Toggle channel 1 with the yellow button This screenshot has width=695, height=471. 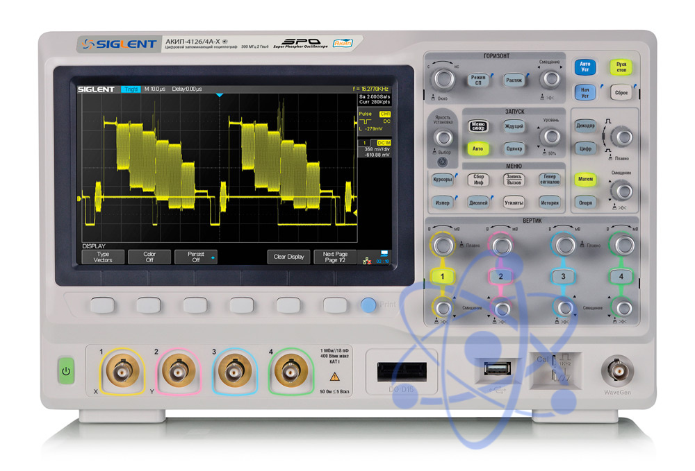(x=442, y=276)
